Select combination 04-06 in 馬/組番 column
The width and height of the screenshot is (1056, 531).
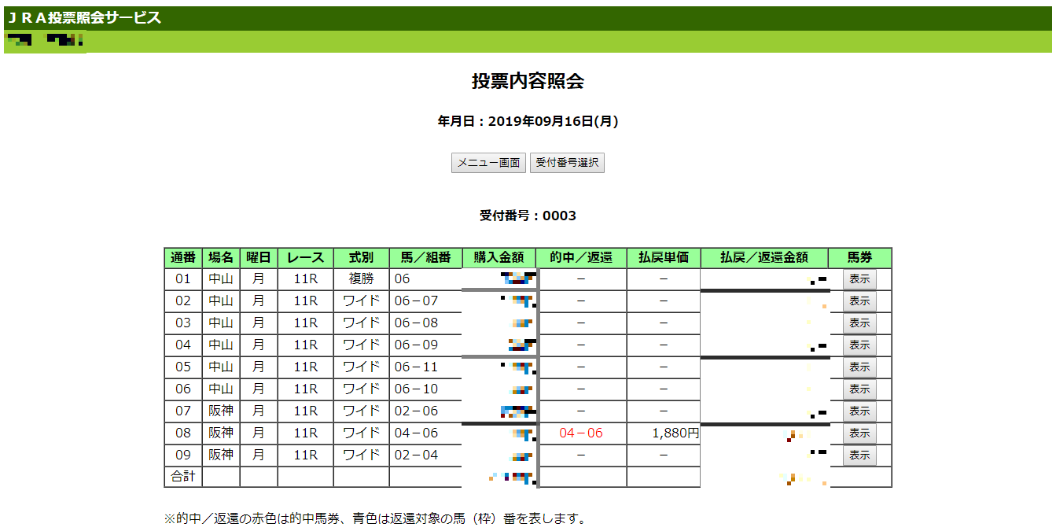(426, 433)
